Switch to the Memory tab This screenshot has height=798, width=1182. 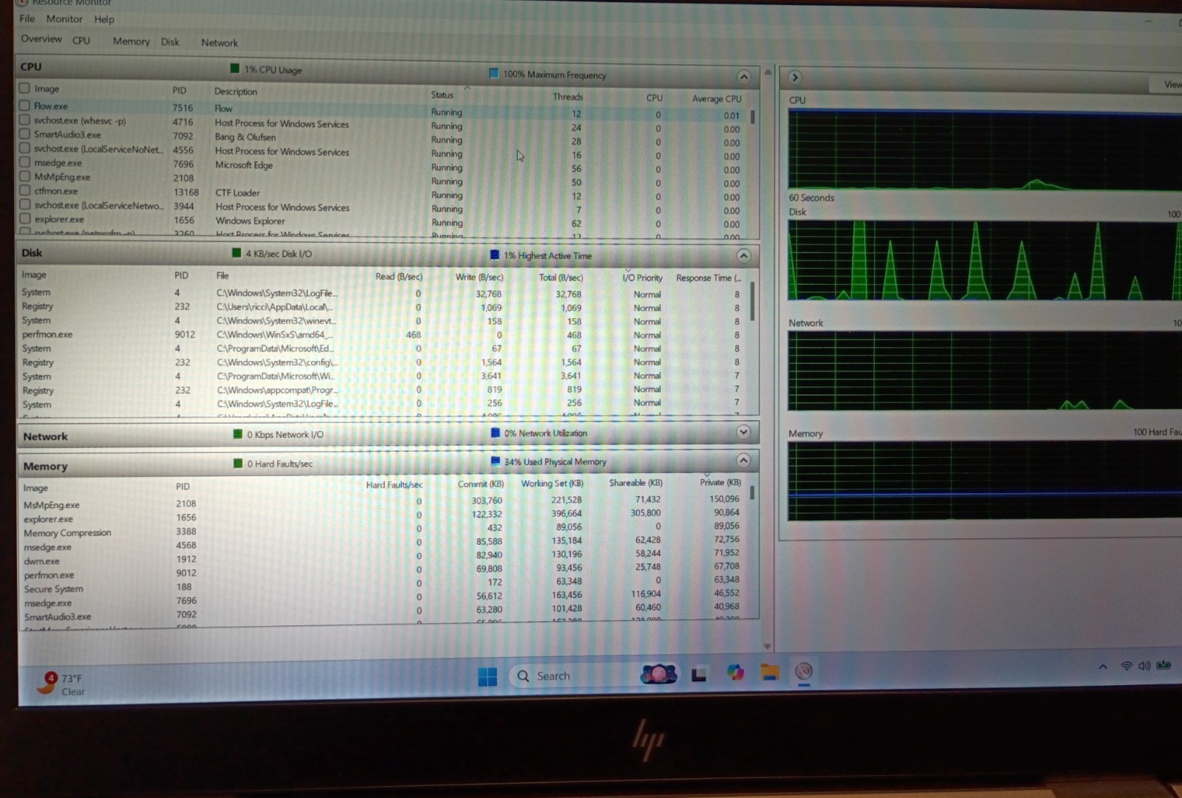[131, 41]
